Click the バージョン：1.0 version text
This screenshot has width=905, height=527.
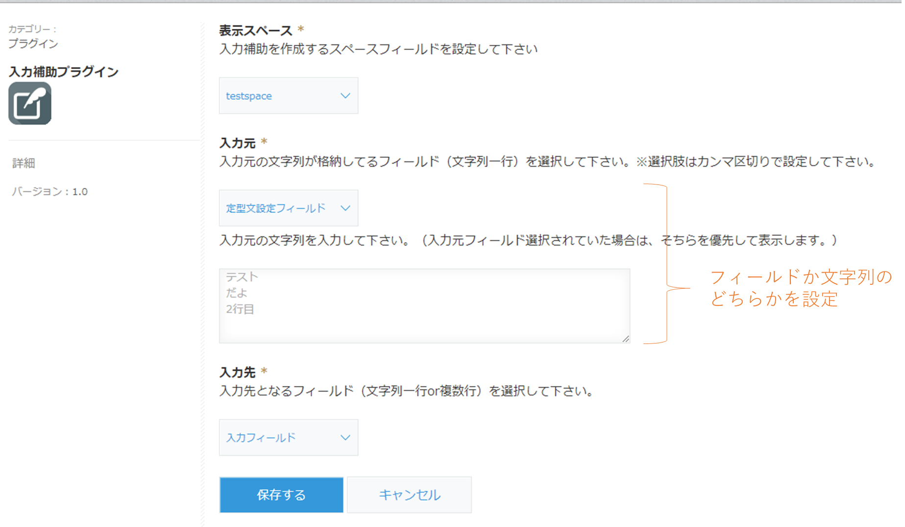click(x=49, y=191)
